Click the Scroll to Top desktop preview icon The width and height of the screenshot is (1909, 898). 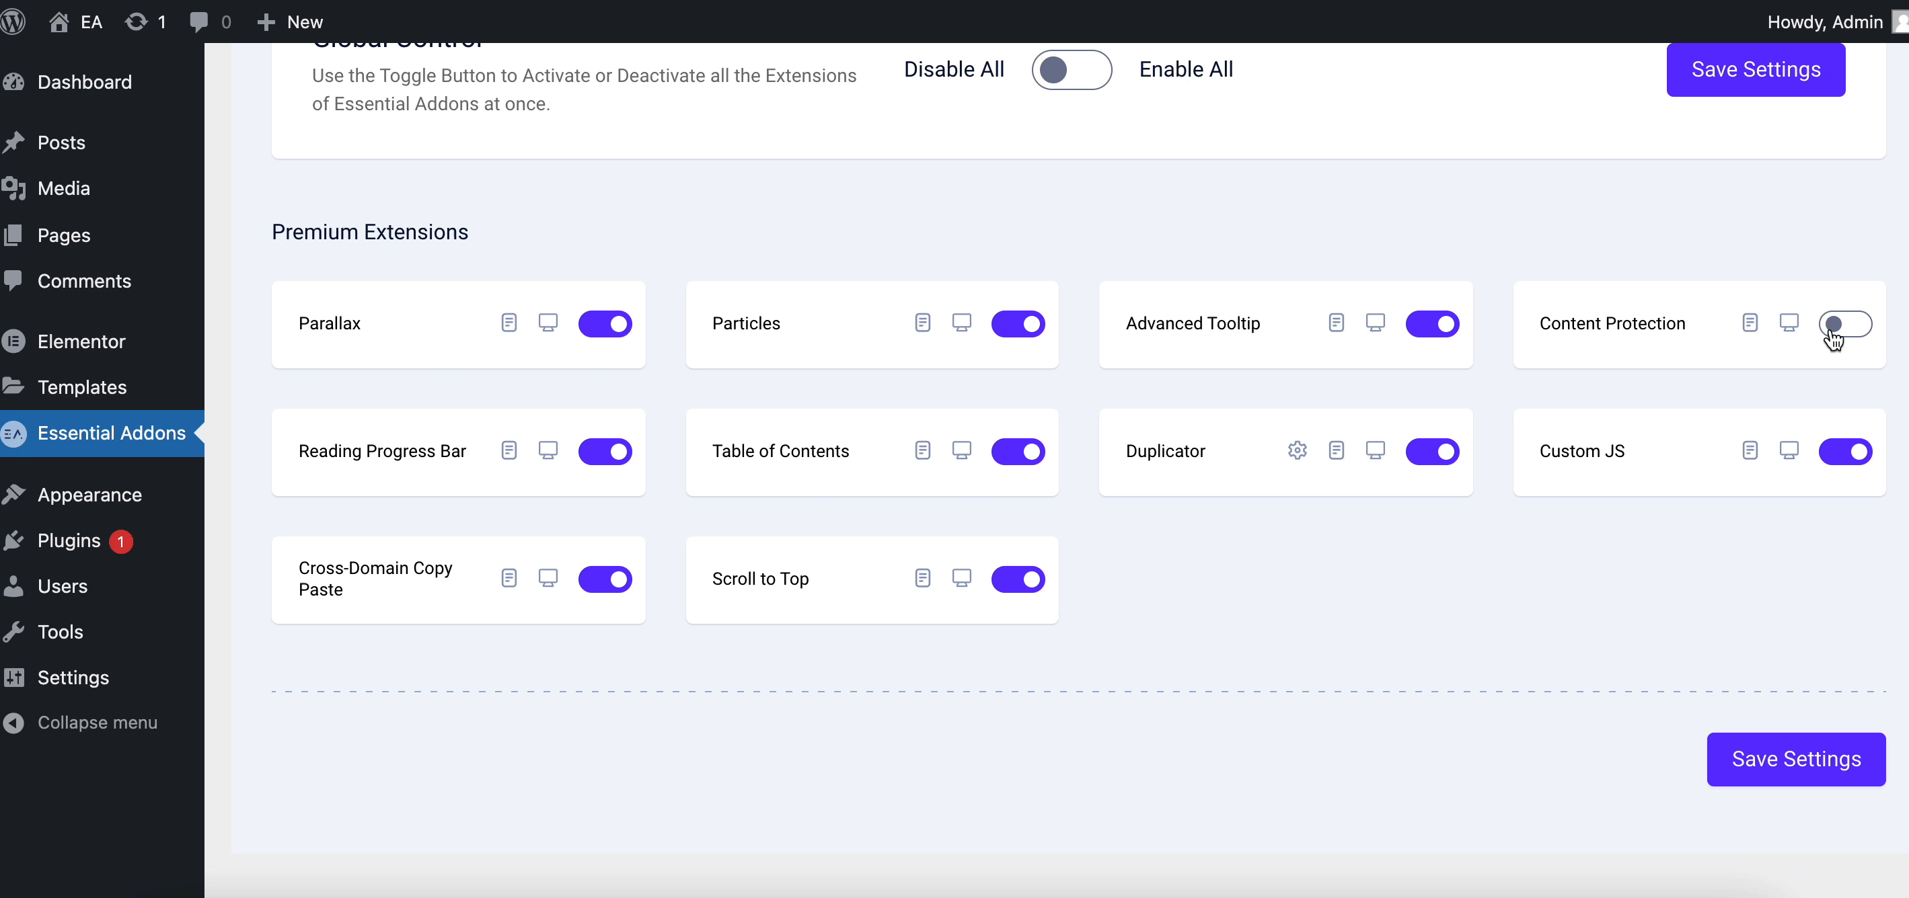pos(962,578)
